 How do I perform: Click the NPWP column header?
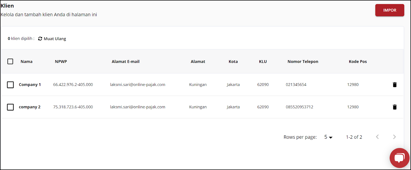coord(61,62)
